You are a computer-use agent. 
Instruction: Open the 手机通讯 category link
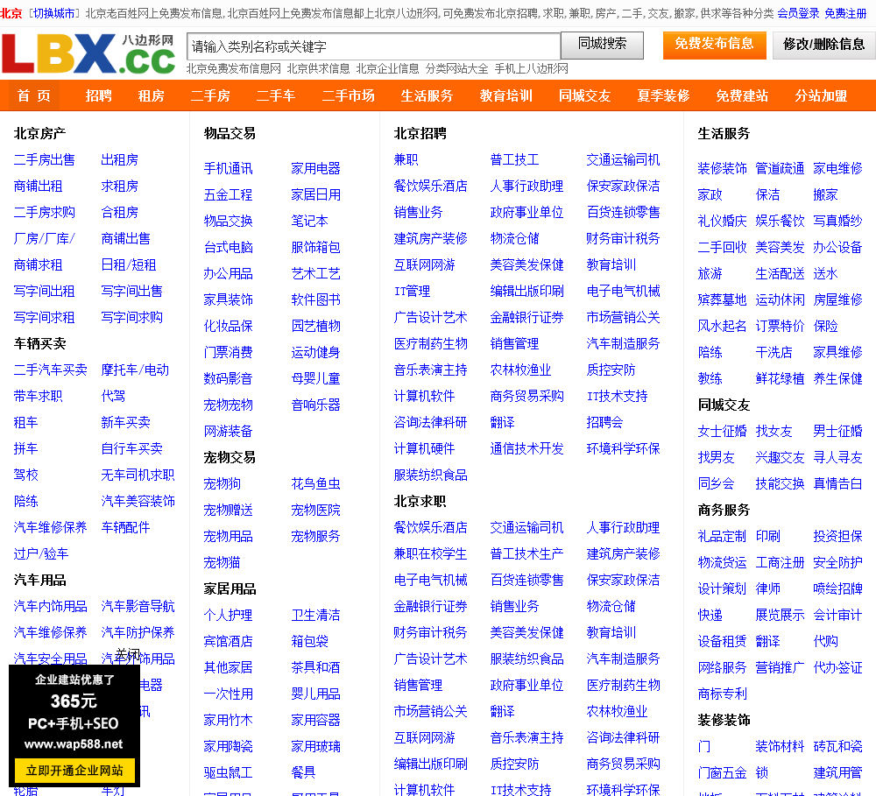228,169
